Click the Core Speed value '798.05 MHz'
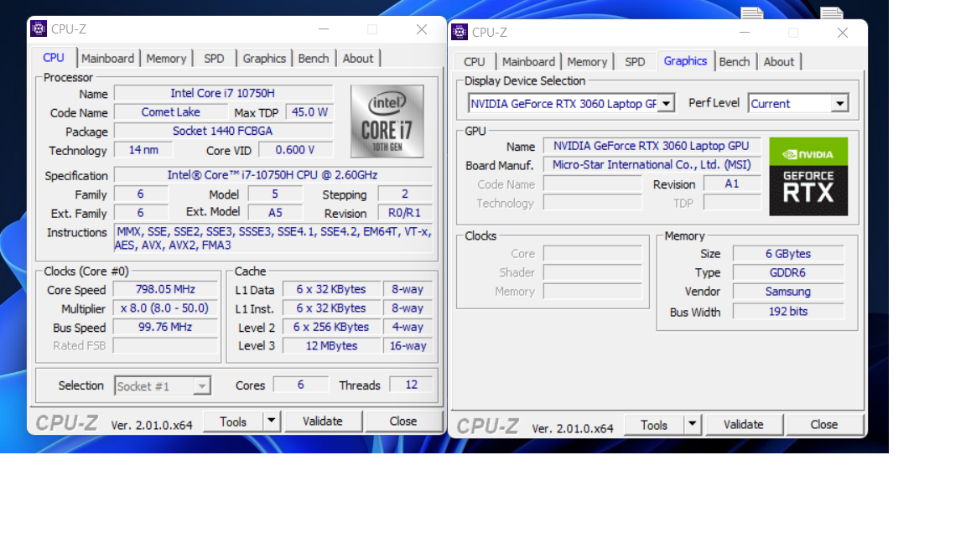This screenshot has width=966, height=543. coord(166,289)
